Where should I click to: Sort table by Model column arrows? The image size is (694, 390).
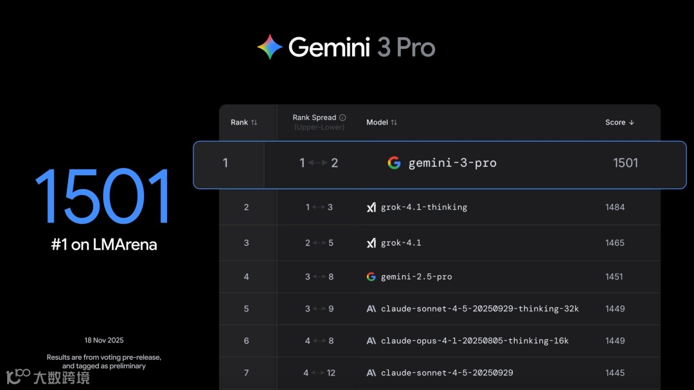[394, 123]
